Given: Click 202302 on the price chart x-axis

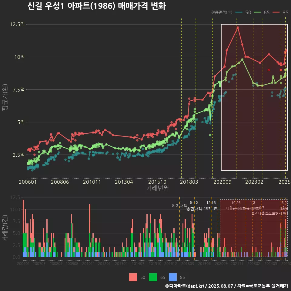Looking at the screenshot, I should click(x=254, y=182).
